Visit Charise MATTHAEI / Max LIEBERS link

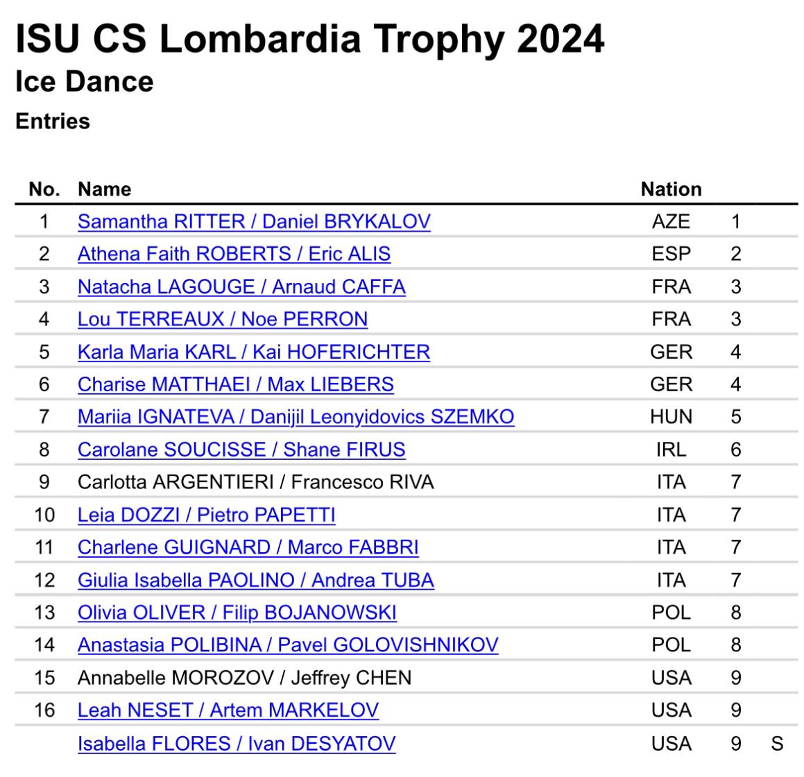click(235, 384)
